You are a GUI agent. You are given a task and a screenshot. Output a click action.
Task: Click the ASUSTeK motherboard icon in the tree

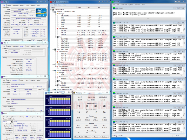coord(55,12)
